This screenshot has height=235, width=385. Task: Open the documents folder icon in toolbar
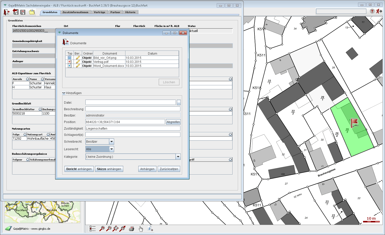[x=32, y=12]
